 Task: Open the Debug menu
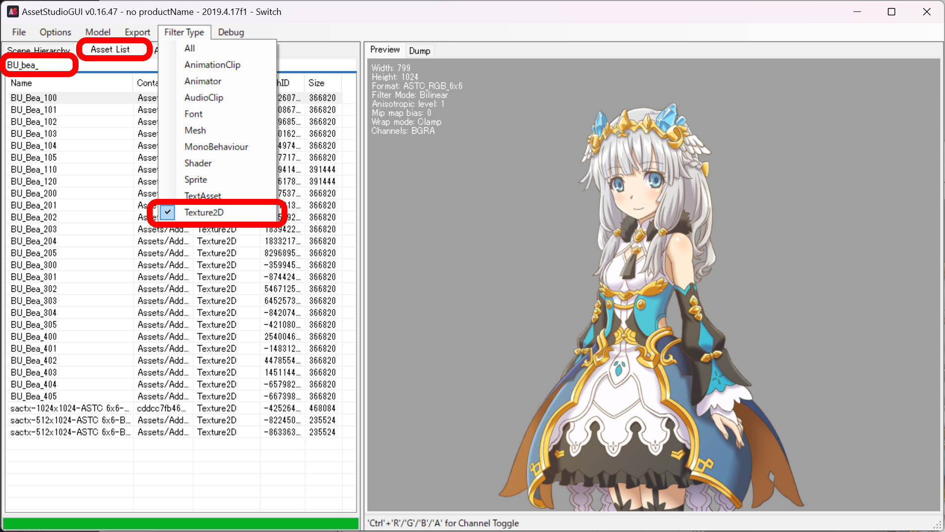pyautogui.click(x=231, y=32)
